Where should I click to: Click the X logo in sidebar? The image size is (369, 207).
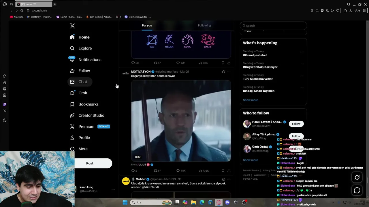point(72,26)
